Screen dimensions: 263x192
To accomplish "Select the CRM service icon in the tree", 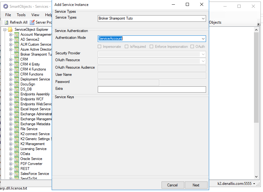I will 16,59.
